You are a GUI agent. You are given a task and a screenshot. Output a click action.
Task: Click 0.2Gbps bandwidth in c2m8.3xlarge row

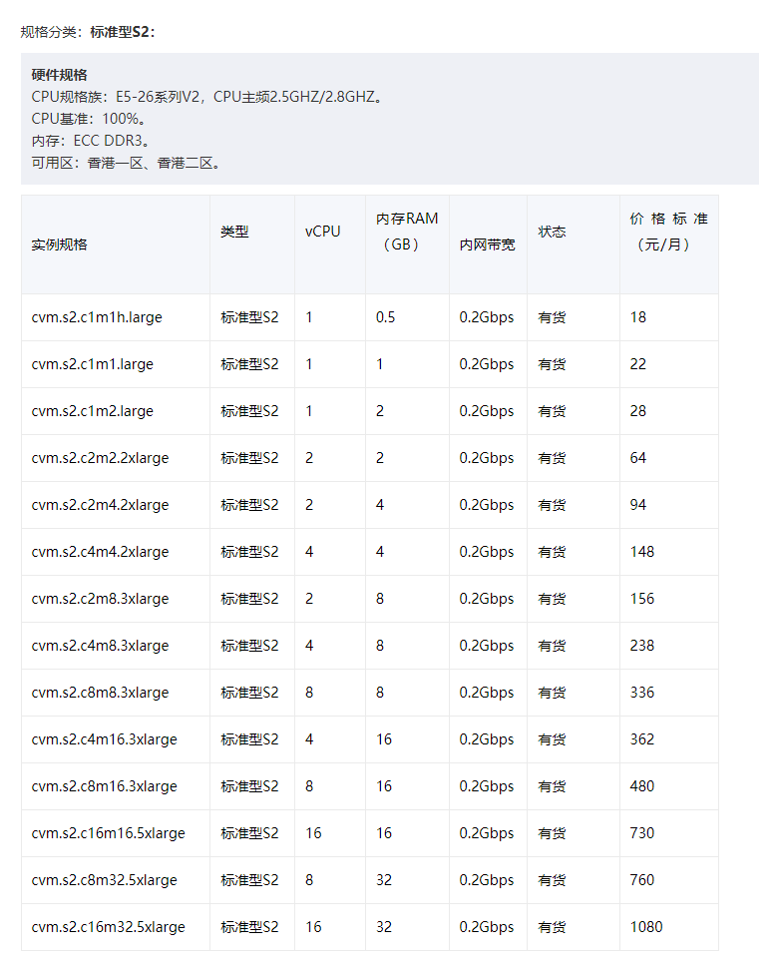(487, 600)
